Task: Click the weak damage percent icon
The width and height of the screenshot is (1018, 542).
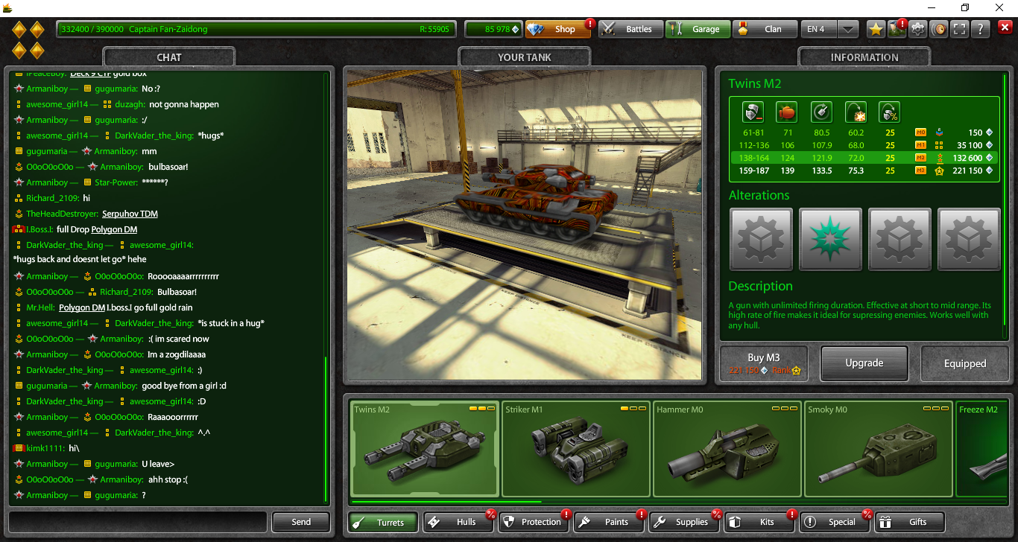Action: [x=889, y=112]
